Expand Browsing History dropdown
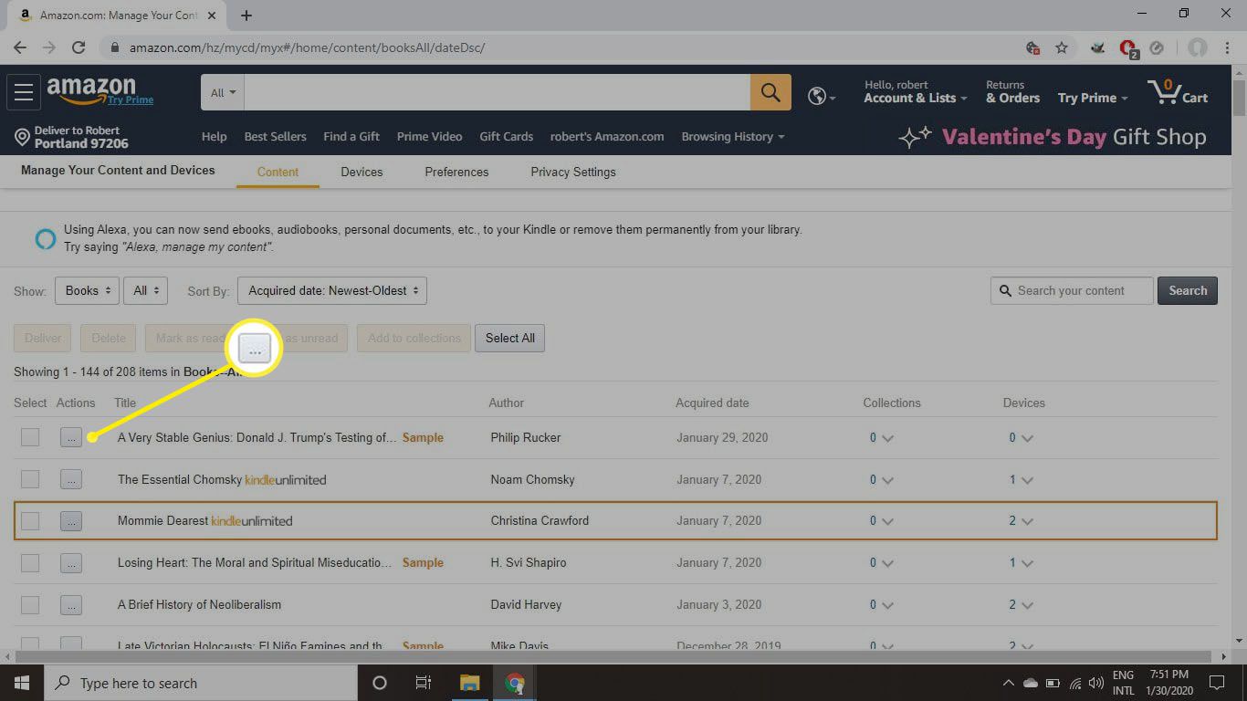The height and width of the screenshot is (701, 1247). click(733, 137)
